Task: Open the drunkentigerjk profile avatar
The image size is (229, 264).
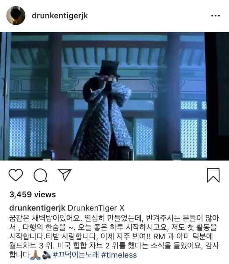Action: pos(16,16)
